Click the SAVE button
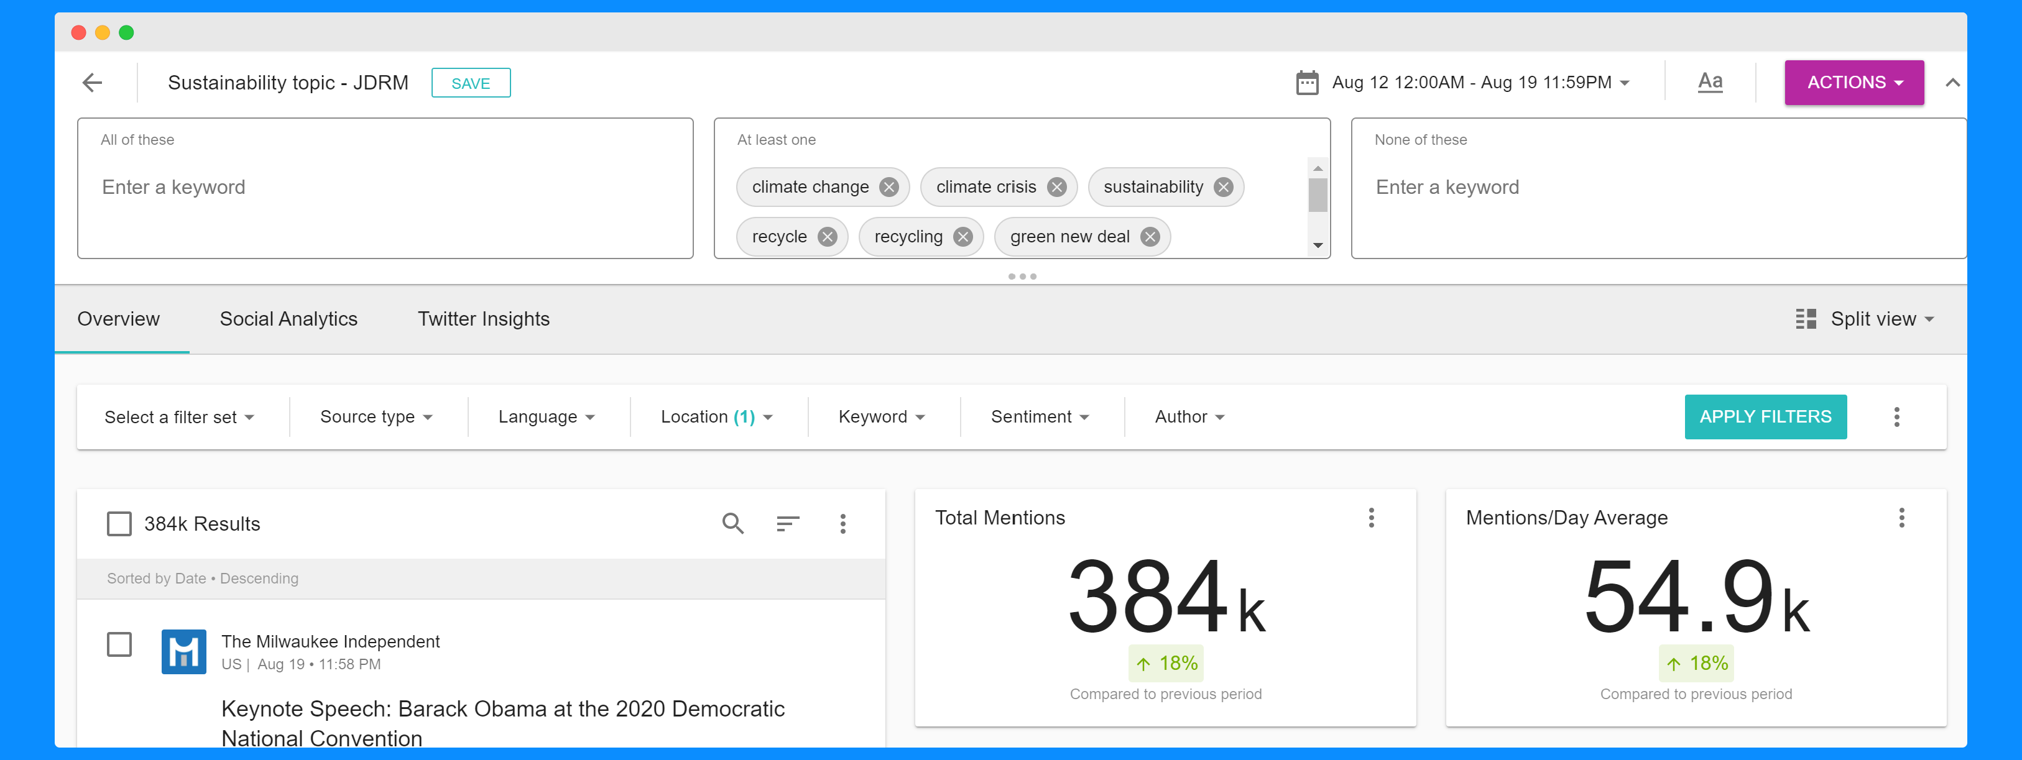 click(x=470, y=83)
